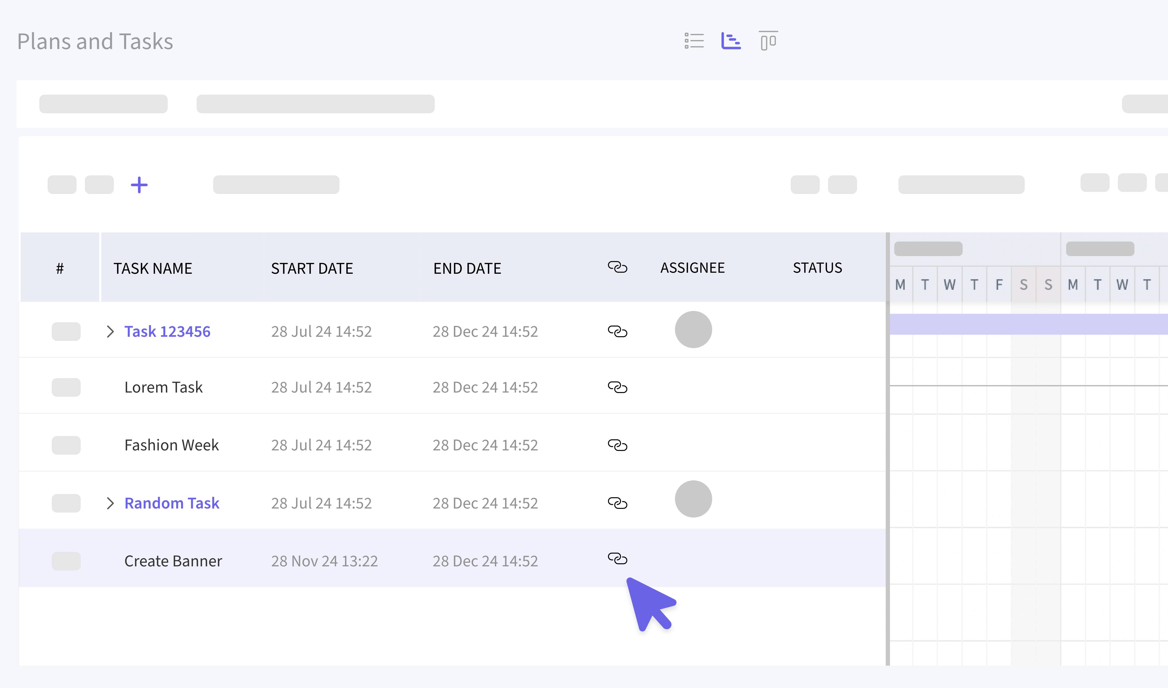The width and height of the screenshot is (1168, 688).
Task: Expand the Random Task row chevron
Action: pos(110,503)
